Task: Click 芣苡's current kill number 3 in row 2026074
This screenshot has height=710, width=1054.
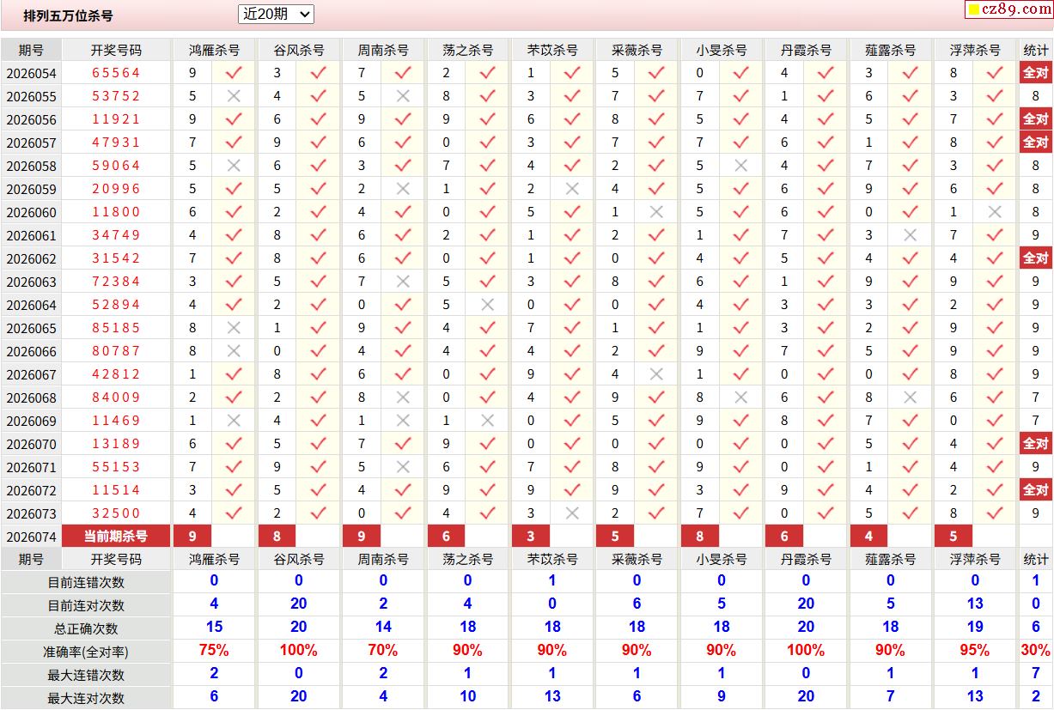Action: pos(531,537)
